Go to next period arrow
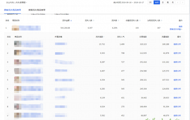Viewport: 190px width, 120px height. pyautogui.click(x=183, y=2)
